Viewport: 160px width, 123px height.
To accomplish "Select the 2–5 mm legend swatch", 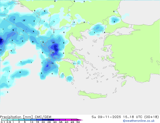I will pyautogui.click(x=22, y=120).
